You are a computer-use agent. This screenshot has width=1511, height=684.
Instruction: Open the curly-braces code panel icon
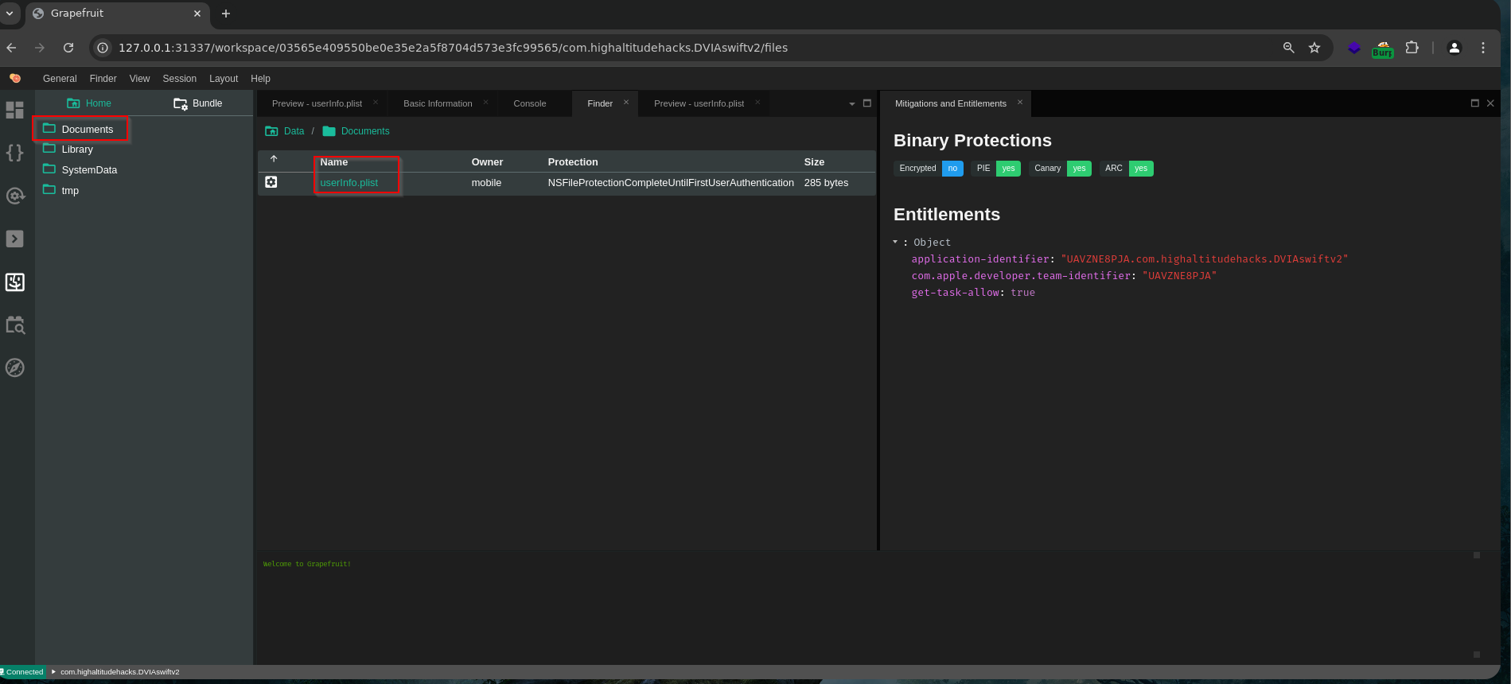15,153
